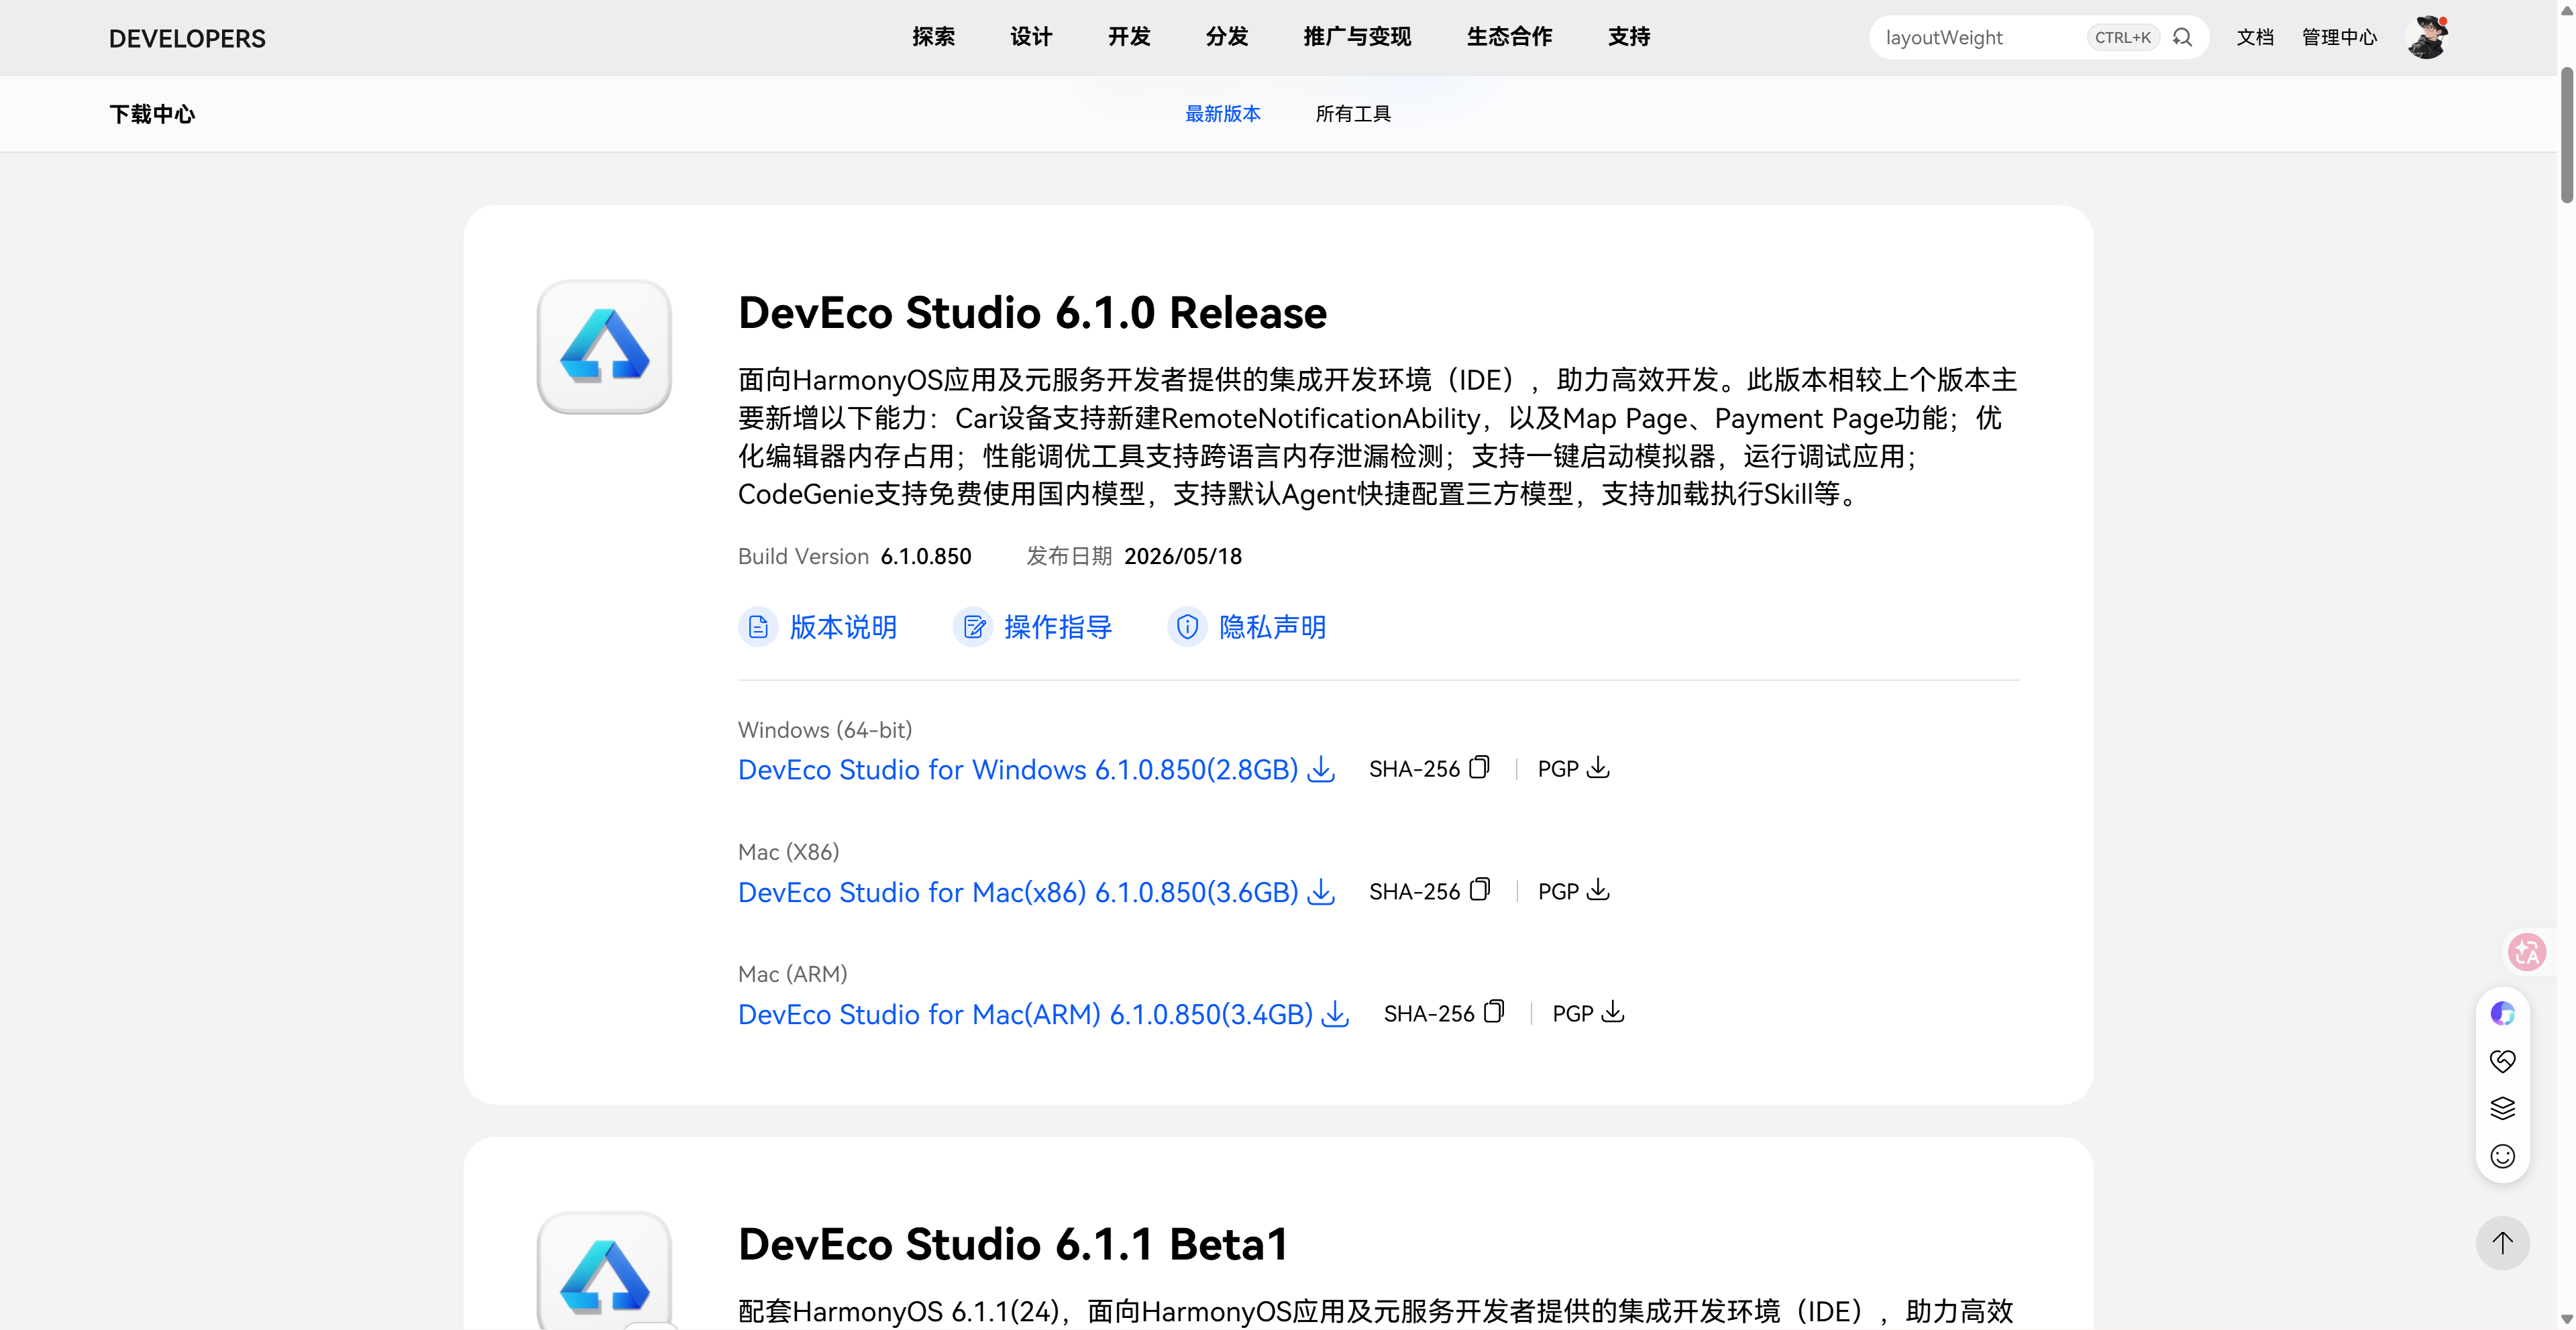This screenshot has width=2576, height=1330.
Task: Open the 操作指导 guide link
Action: click(x=1058, y=627)
